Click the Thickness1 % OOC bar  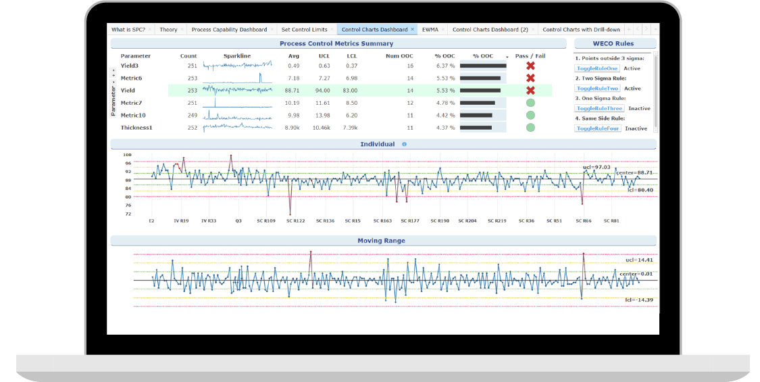(476, 128)
